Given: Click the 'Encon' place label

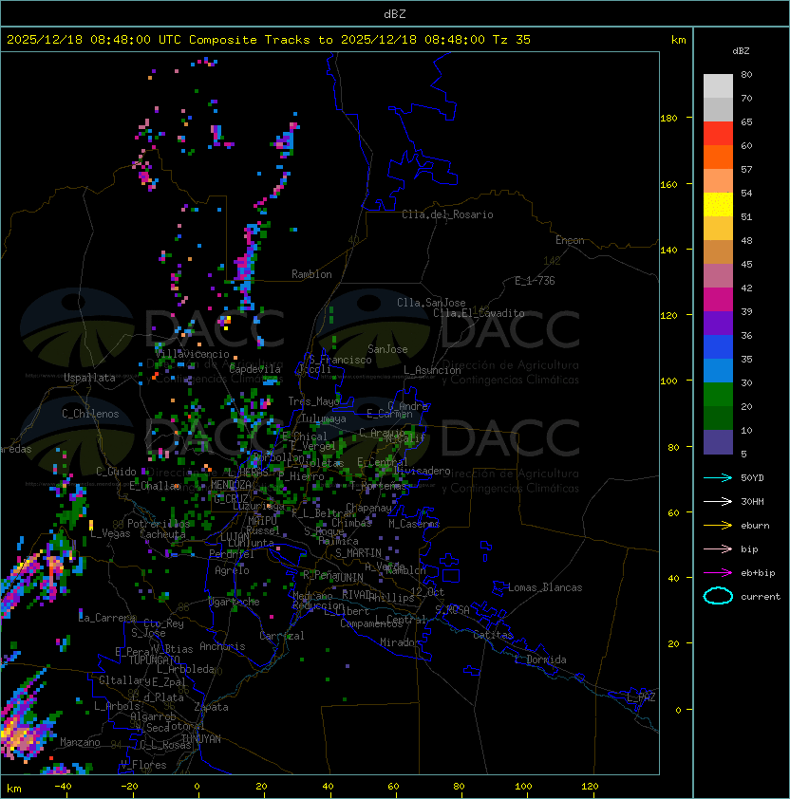Looking at the screenshot, I should 570,240.
